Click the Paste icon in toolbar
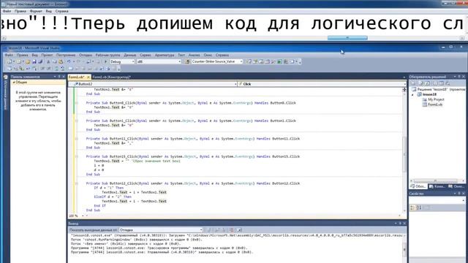The width and height of the screenshot is (468, 263). pos(61,61)
